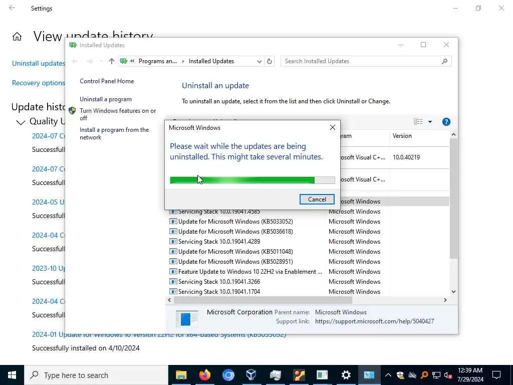Screen dimensions: 513x385
Task: Click version 10.0.40219 cell
Action: (x=406, y=157)
